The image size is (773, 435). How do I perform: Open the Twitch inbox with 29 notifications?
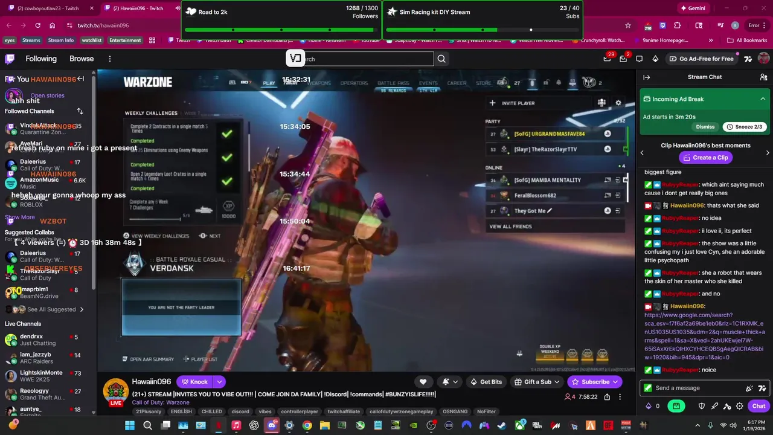[x=607, y=59]
